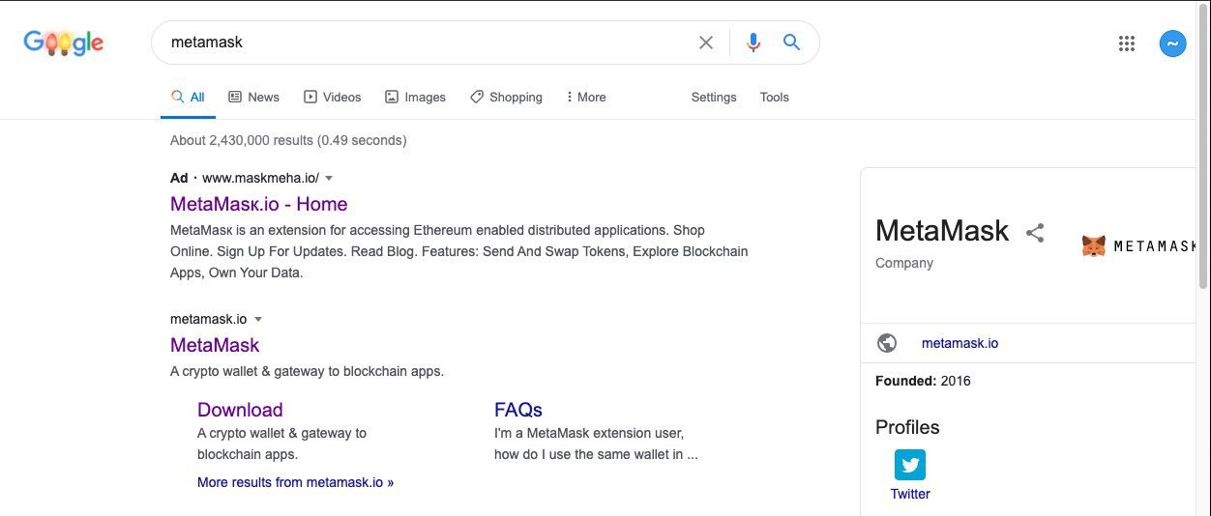The height and width of the screenshot is (516, 1211).
Task: Open the ad result MetaMask.io - Home
Action: pos(258,204)
